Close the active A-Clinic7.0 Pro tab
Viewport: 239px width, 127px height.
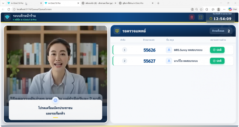pyautogui.click(x=78, y=3)
